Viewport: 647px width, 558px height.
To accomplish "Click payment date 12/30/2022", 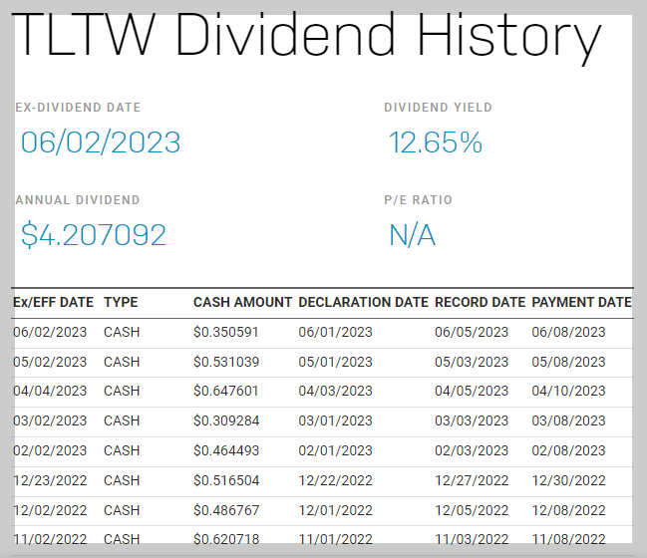I will [x=568, y=480].
